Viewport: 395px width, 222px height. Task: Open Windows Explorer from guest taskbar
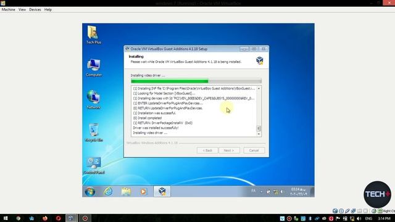pyautogui.click(x=126, y=192)
